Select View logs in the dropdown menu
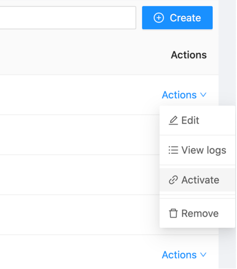Screen dimensions: 237x269 tap(197, 150)
